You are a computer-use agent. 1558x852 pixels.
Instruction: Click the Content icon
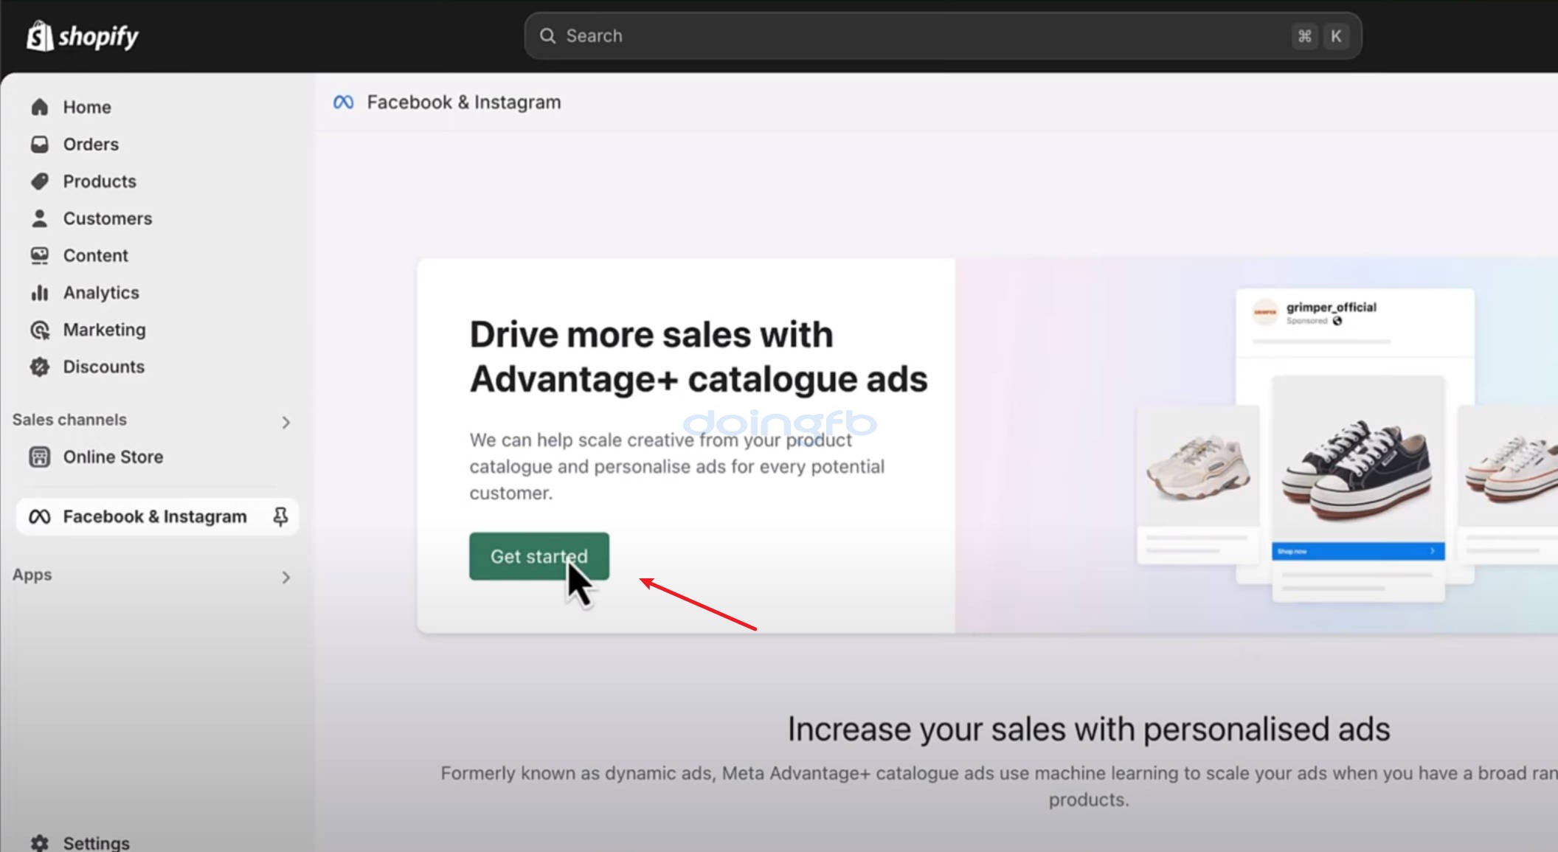(40, 255)
